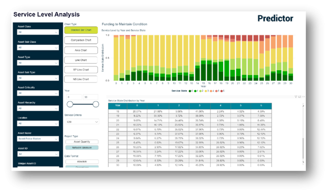Click the Year maximum input showing 30
Screen dimensions: 329x194
click(90, 97)
